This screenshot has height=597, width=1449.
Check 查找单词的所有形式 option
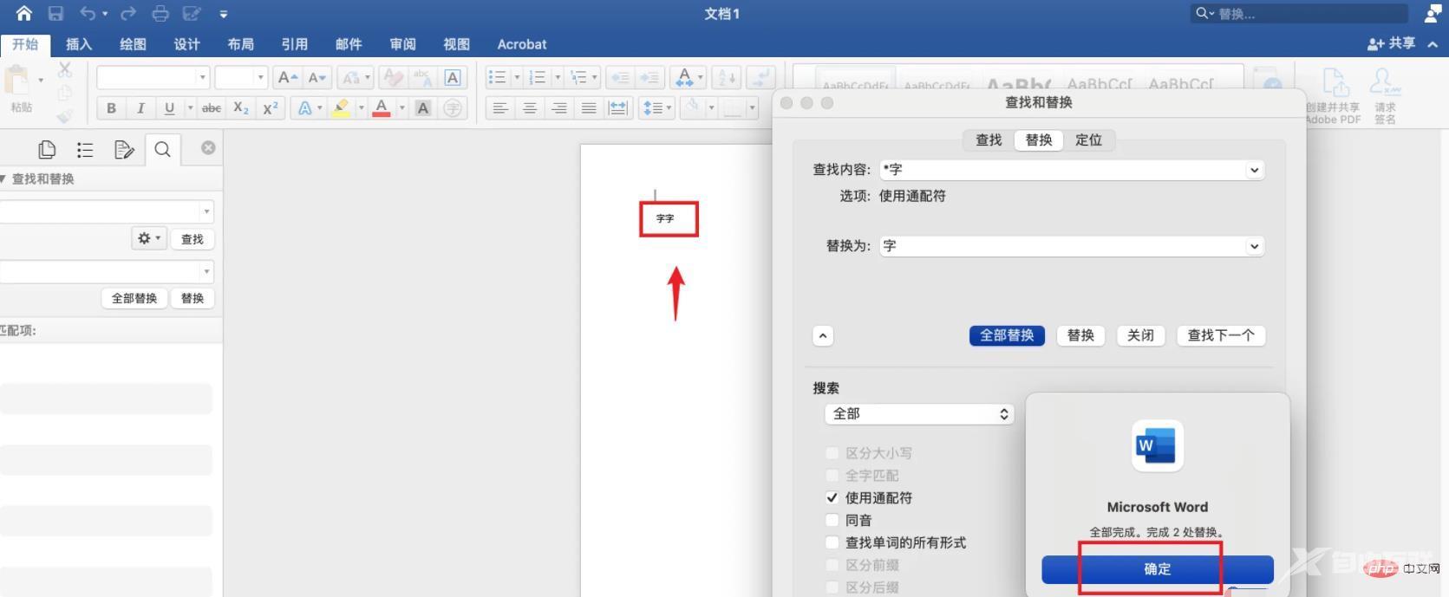pyautogui.click(x=832, y=543)
